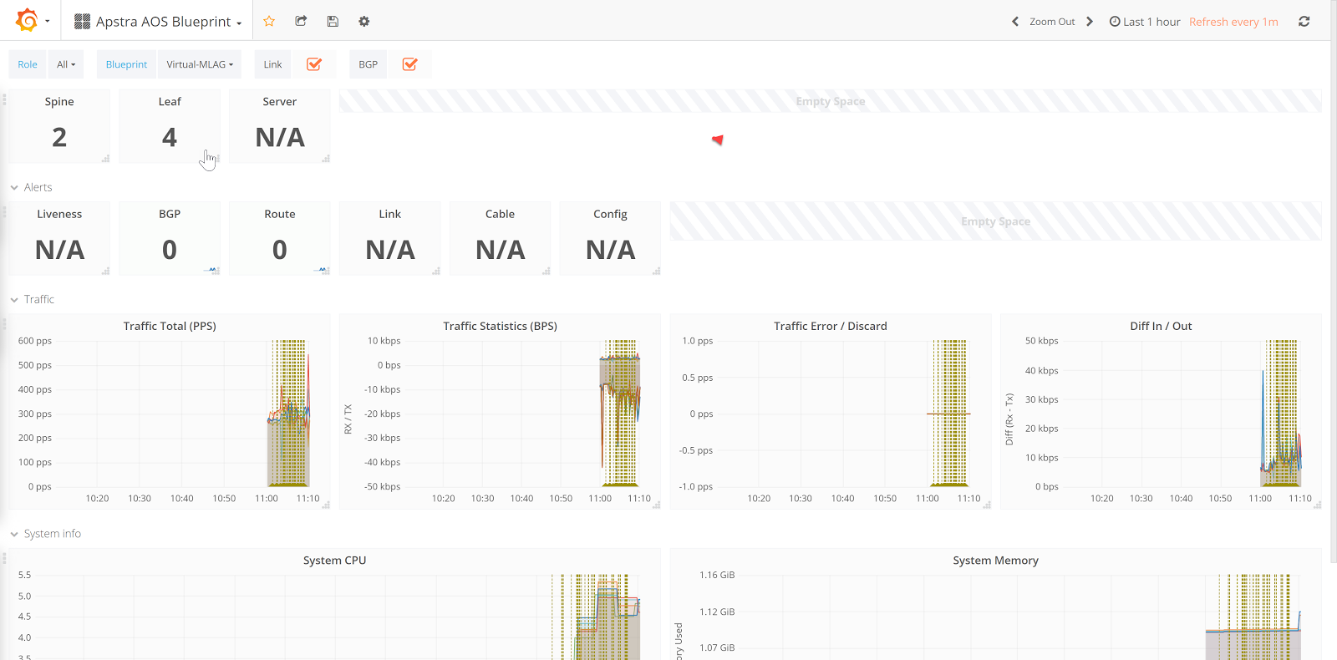Save the dashboard with disk icon
This screenshot has width=1337, height=660.
click(x=333, y=21)
